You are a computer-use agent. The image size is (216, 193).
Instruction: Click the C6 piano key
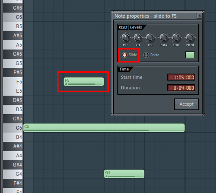13,17
